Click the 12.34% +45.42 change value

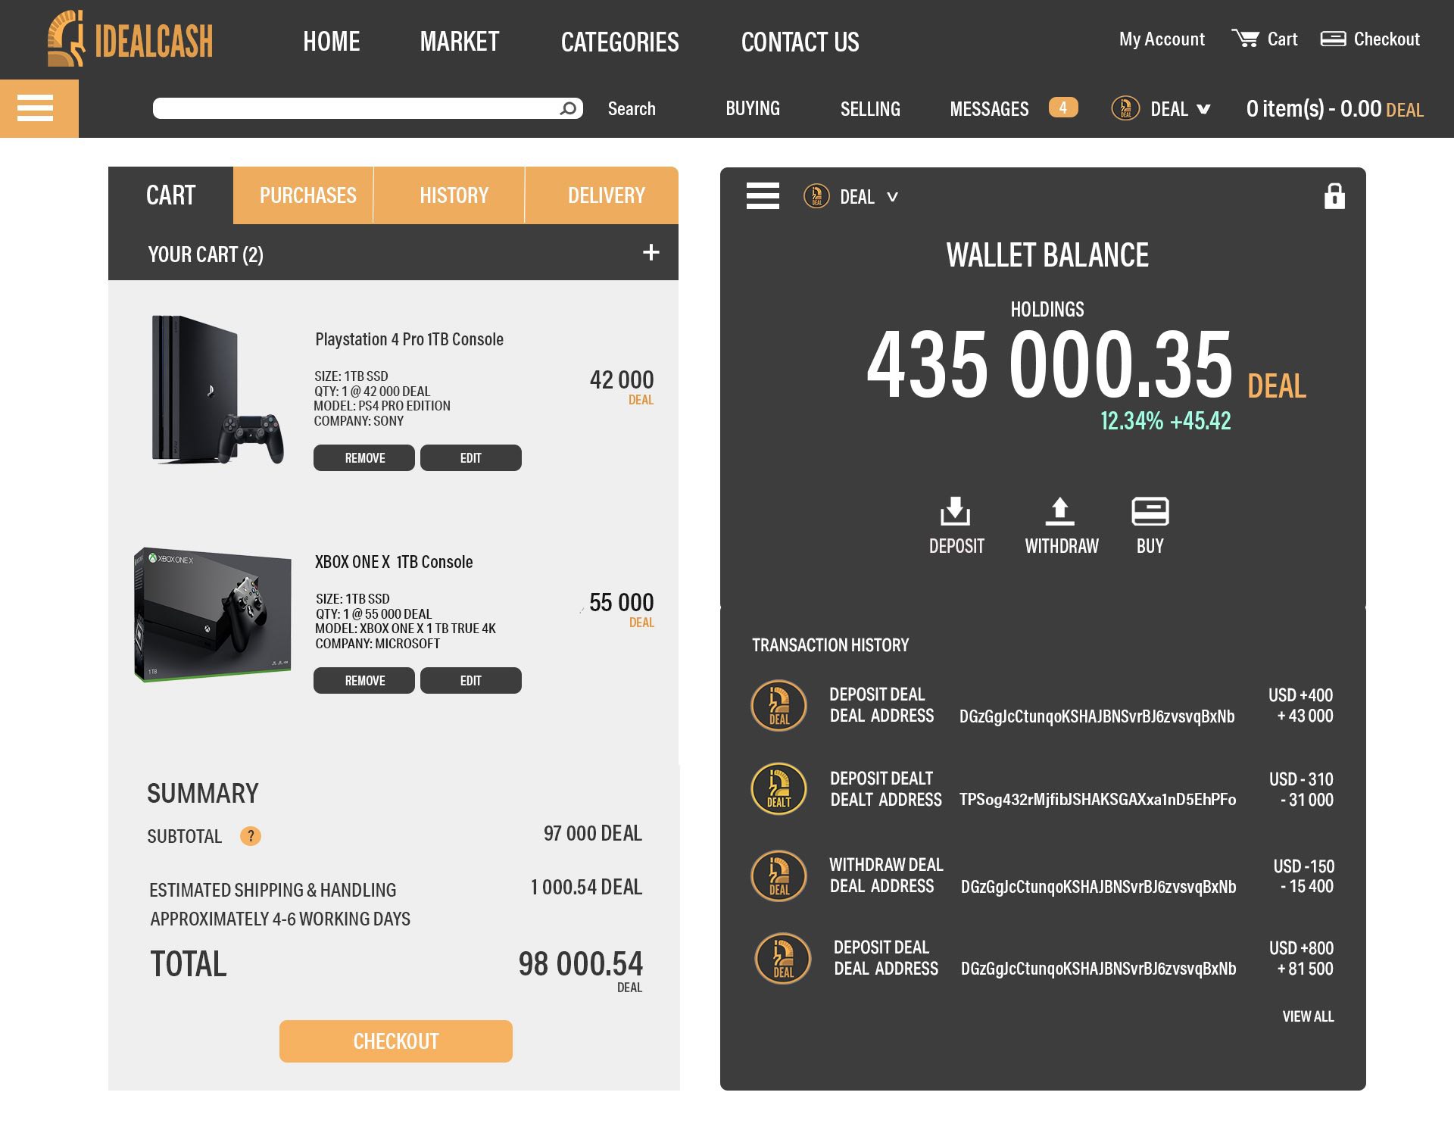tap(1165, 421)
